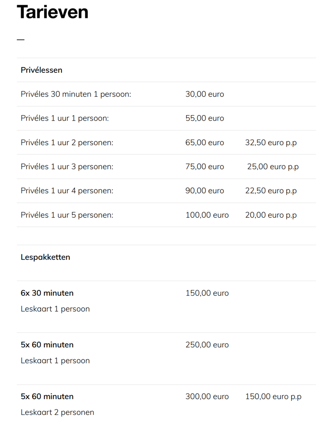Select the 55,00 euro price
This screenshot has height=428, width=322.
click(x=205, y=118)
